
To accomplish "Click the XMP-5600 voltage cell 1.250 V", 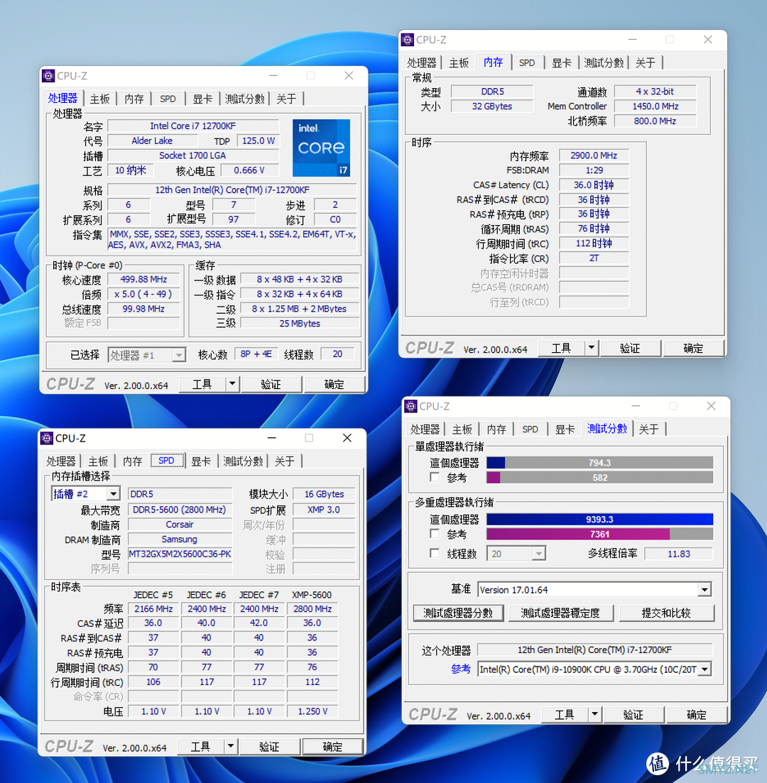I will [312, 711].
